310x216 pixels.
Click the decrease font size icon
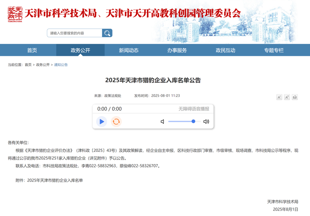pyautogui.click(x=279, y=97)
